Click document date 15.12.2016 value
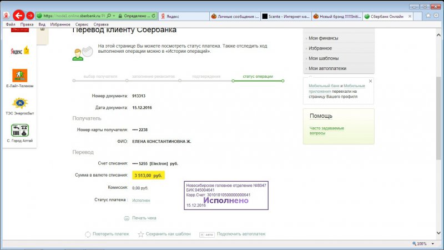The image size is (444, 250). [142, 108]
